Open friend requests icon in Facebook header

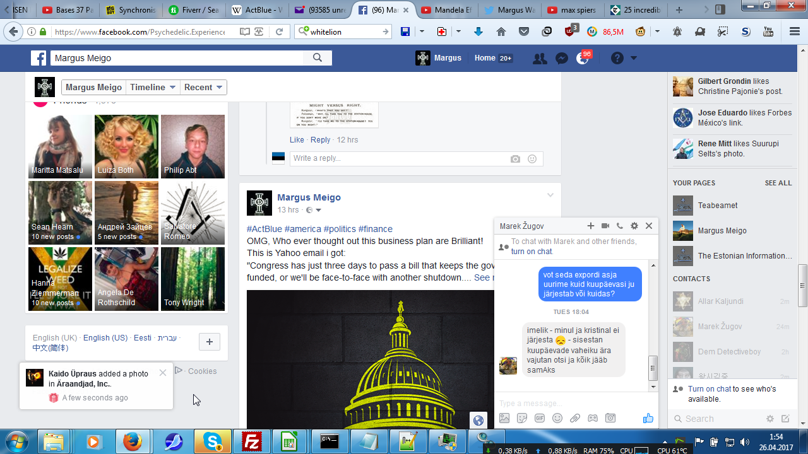[x=540, y=58]
